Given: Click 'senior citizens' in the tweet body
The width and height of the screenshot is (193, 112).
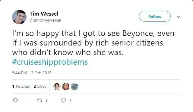Looking at the screenshot, I should (x=137, y=43).
